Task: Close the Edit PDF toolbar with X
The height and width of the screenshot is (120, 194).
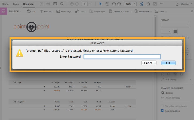Action: (x=192, y=11)
